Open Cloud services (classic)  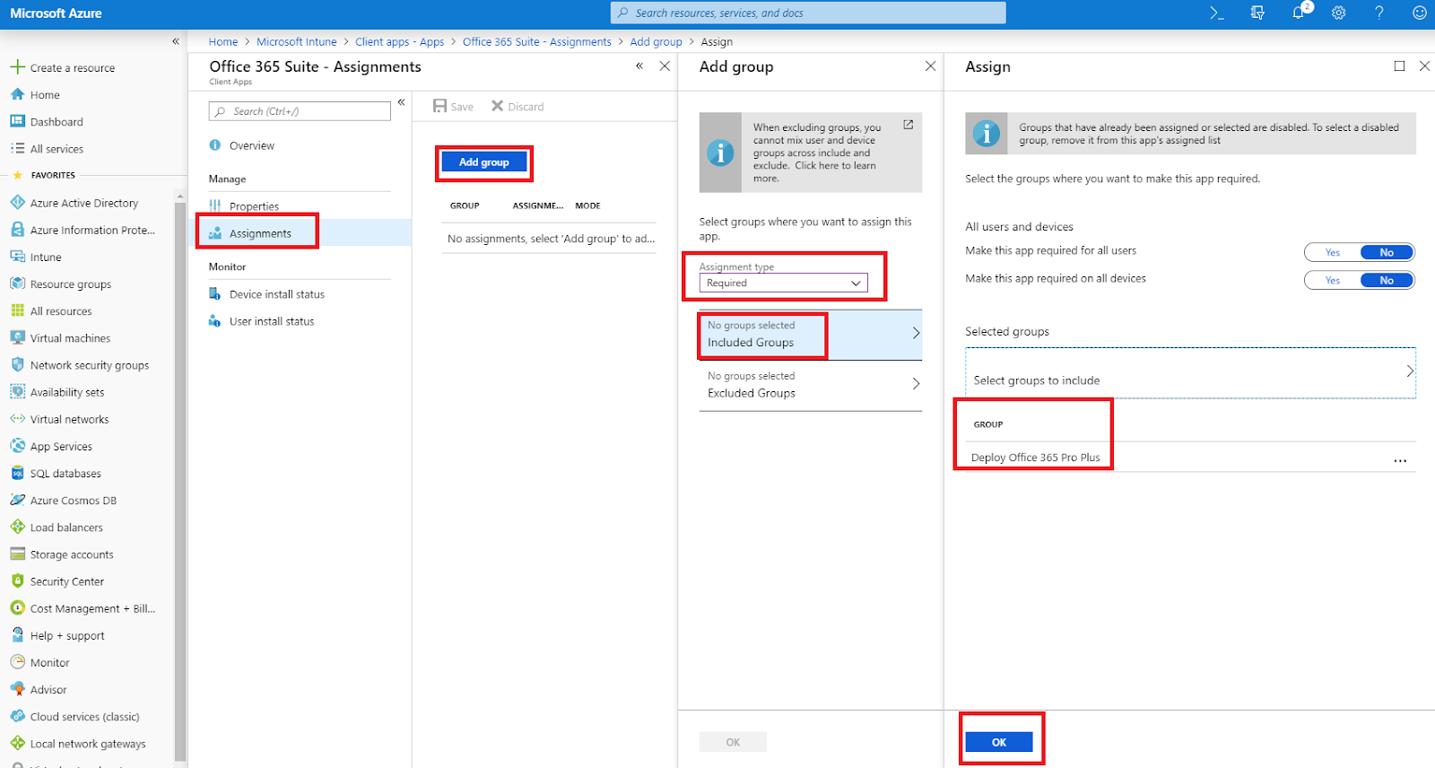coord(85,716)
